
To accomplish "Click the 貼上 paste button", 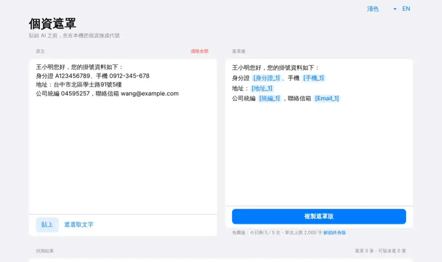I will [x=47, y=225].
